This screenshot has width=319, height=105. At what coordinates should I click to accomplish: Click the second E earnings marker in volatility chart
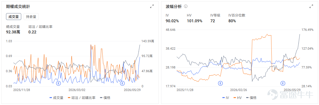pos(283,83)
